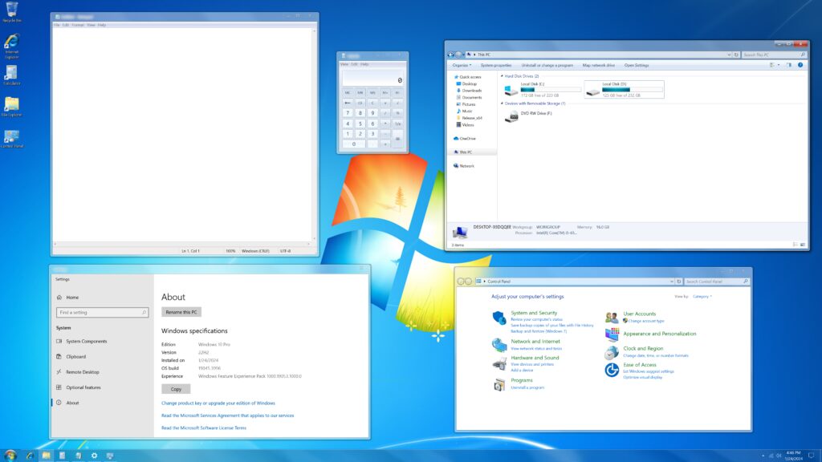Click the refresh icon in This PC address bar
This screenshot has width=822, height=462.
click(736, 55)
